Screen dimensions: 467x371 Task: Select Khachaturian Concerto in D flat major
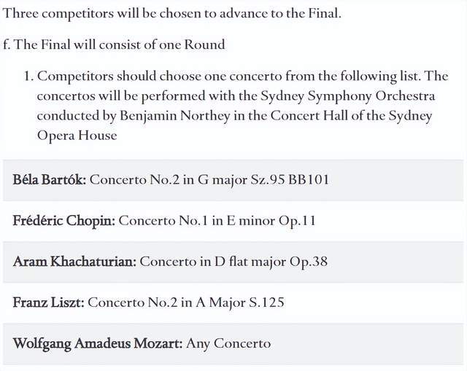tap(233, 262)
